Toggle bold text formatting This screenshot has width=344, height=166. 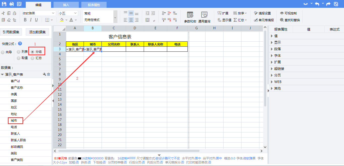click(x=25, y=20)
